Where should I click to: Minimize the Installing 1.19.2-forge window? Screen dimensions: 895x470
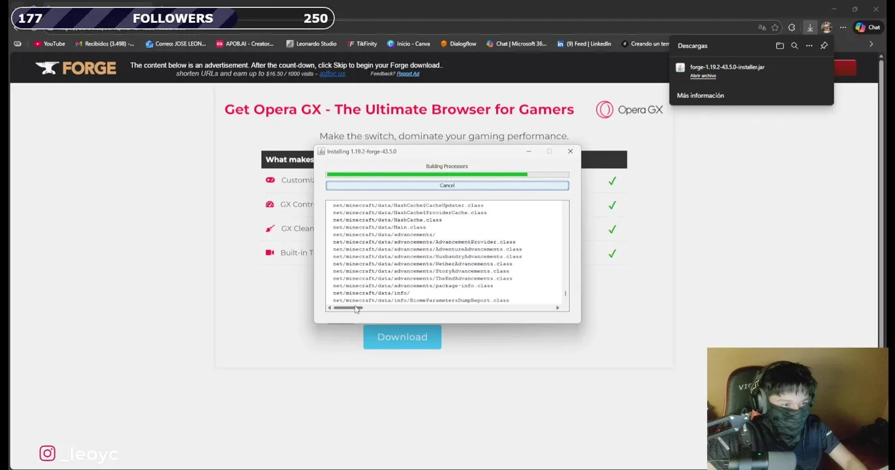(x=529, y=151)
